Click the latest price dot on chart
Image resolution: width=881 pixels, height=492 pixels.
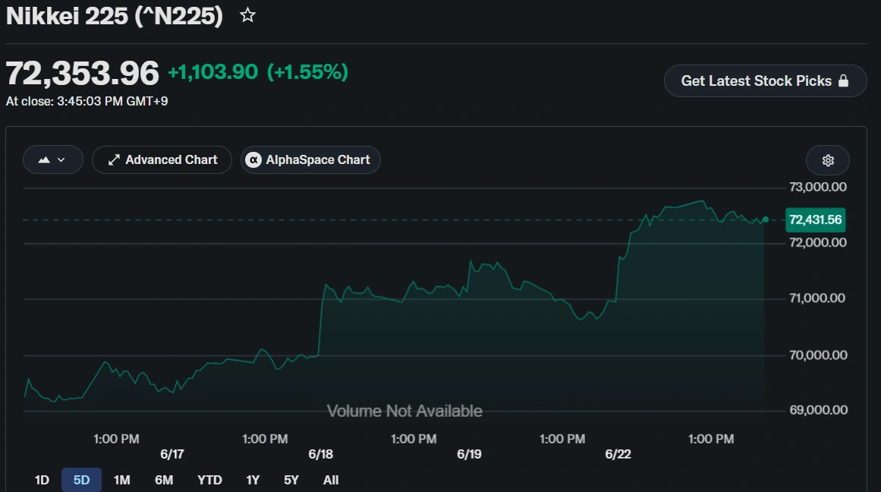(765, 219)
